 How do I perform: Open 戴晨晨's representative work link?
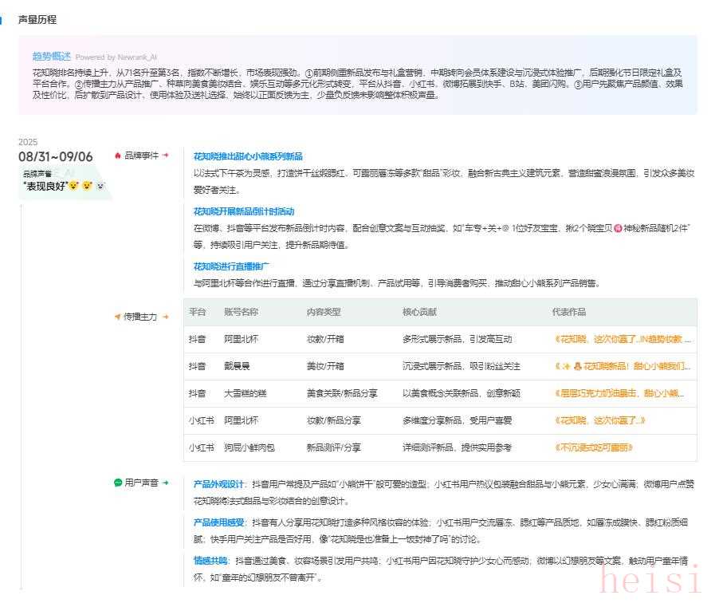(623, 366)
